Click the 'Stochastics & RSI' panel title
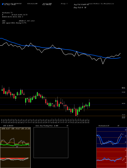Viewport: 127px width, 168px height. (109, 126)
